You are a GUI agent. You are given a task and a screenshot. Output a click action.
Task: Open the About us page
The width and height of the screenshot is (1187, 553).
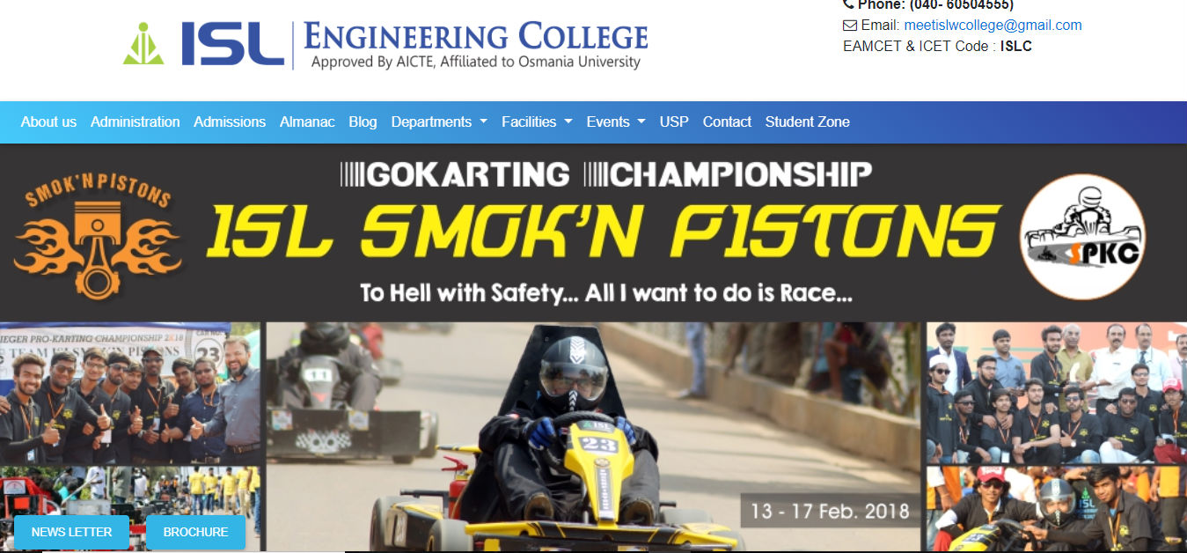point(48,122)
